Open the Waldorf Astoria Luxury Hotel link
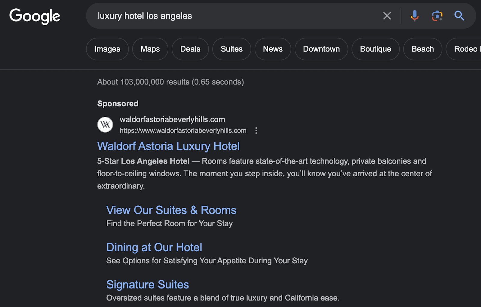The height and width of the screenshot is (307, 481). point(168,146)
